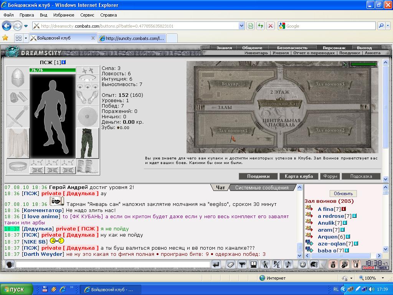This screenshot has width=393, height=295.
Task: Click the CLOCK label under time
Action: click(x=369, y=268)
